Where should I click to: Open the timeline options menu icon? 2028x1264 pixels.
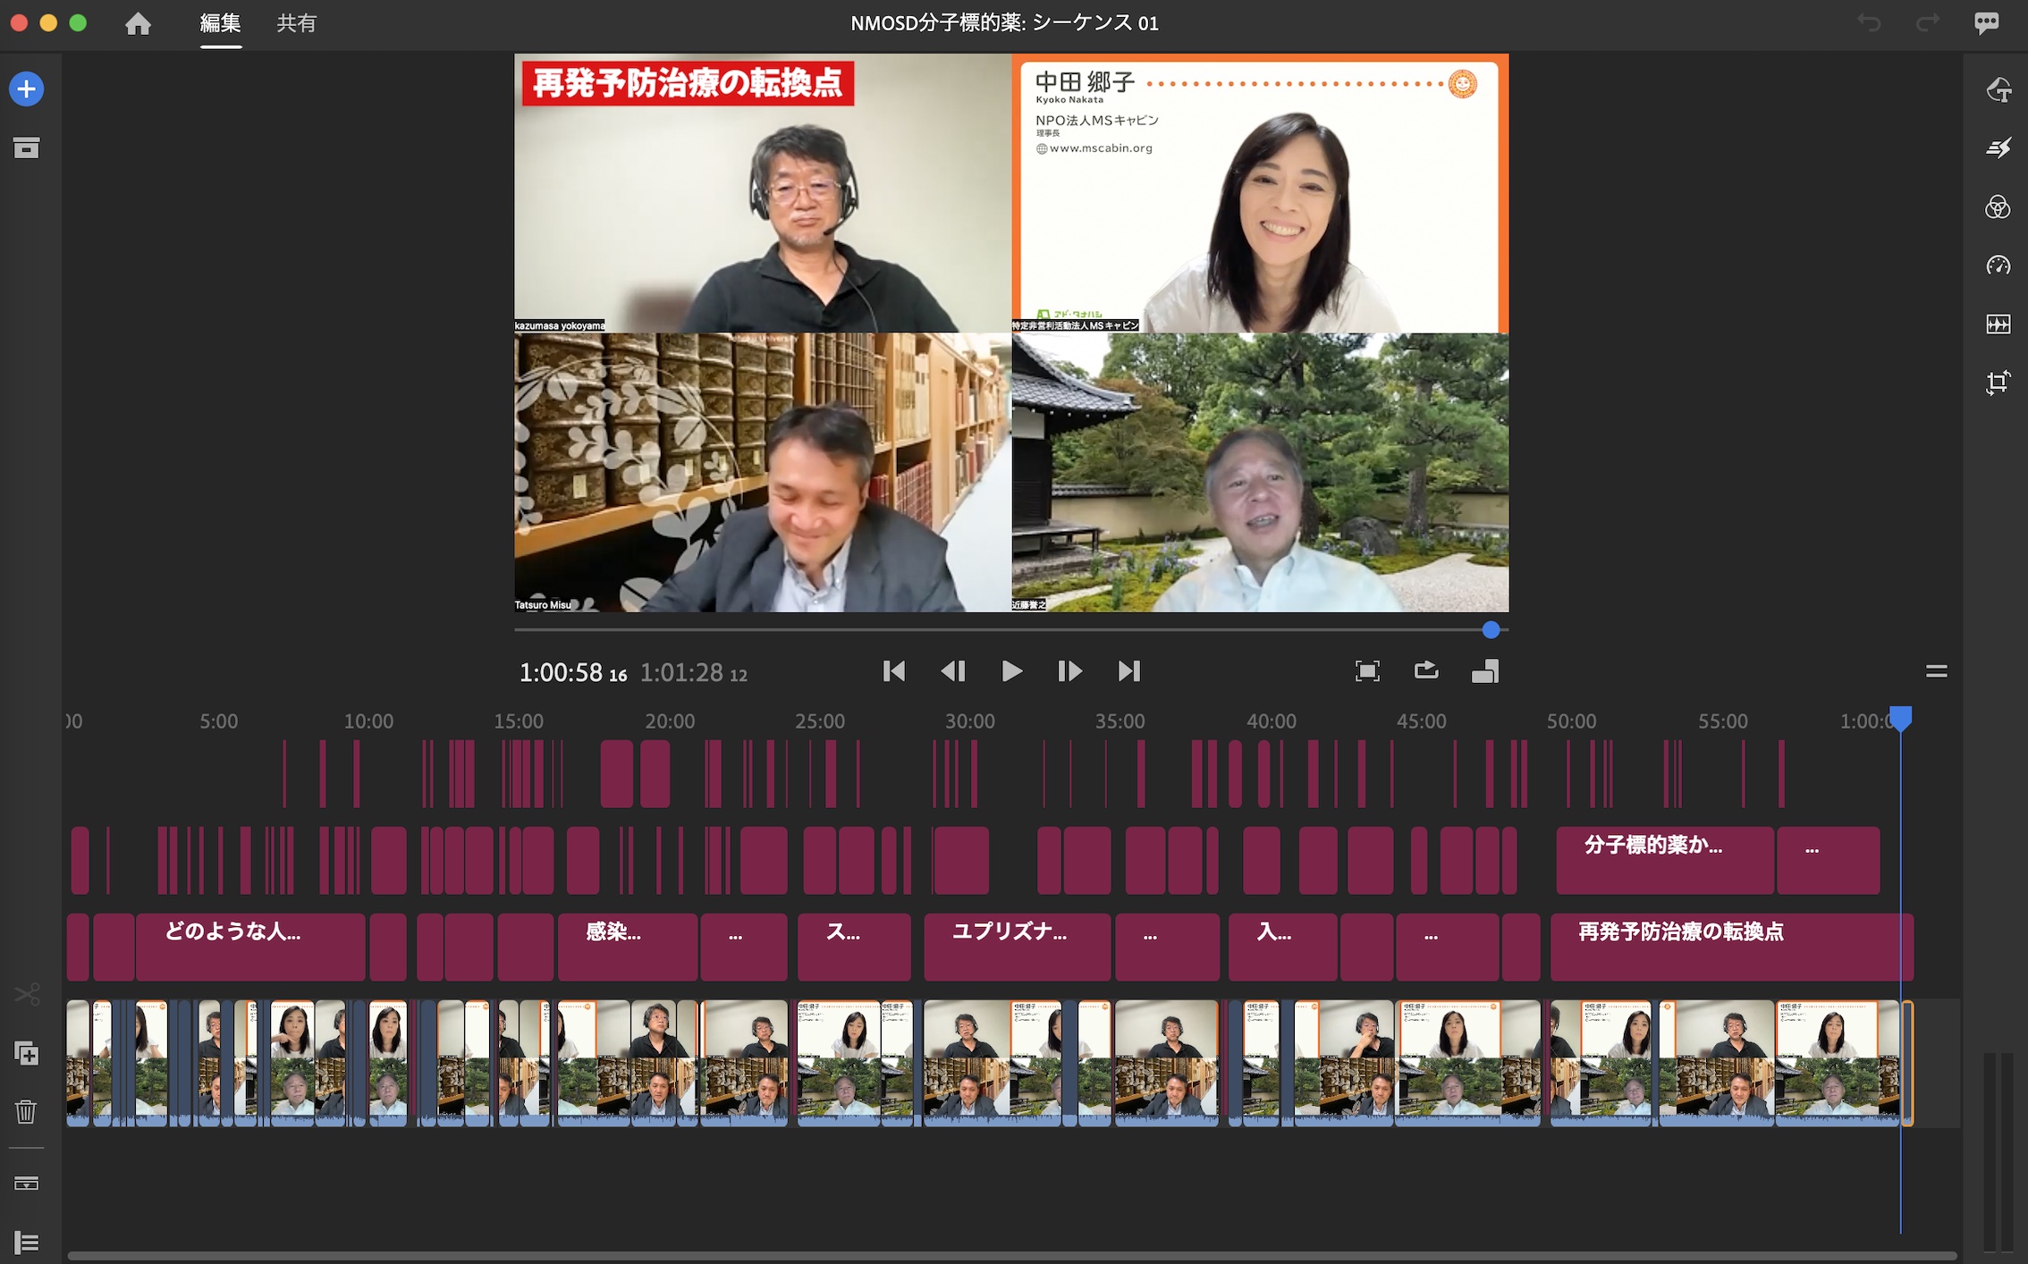1936,671
